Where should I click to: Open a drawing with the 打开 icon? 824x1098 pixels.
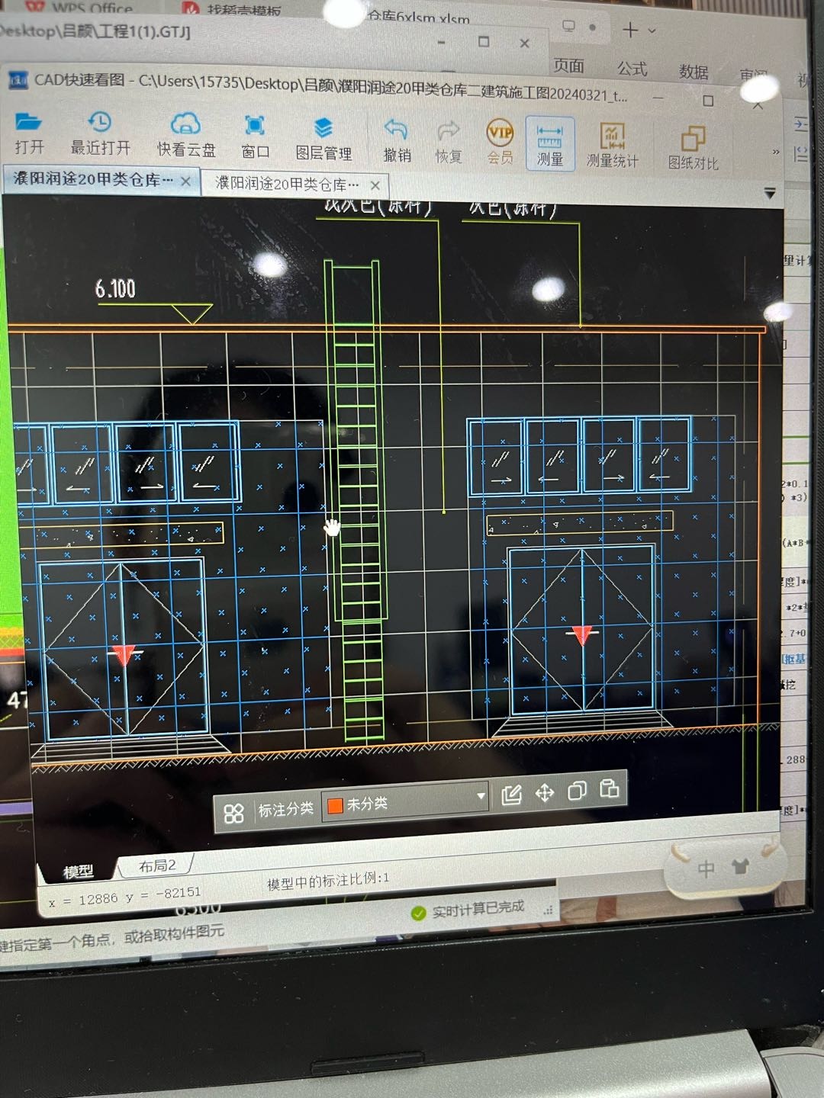29,133
